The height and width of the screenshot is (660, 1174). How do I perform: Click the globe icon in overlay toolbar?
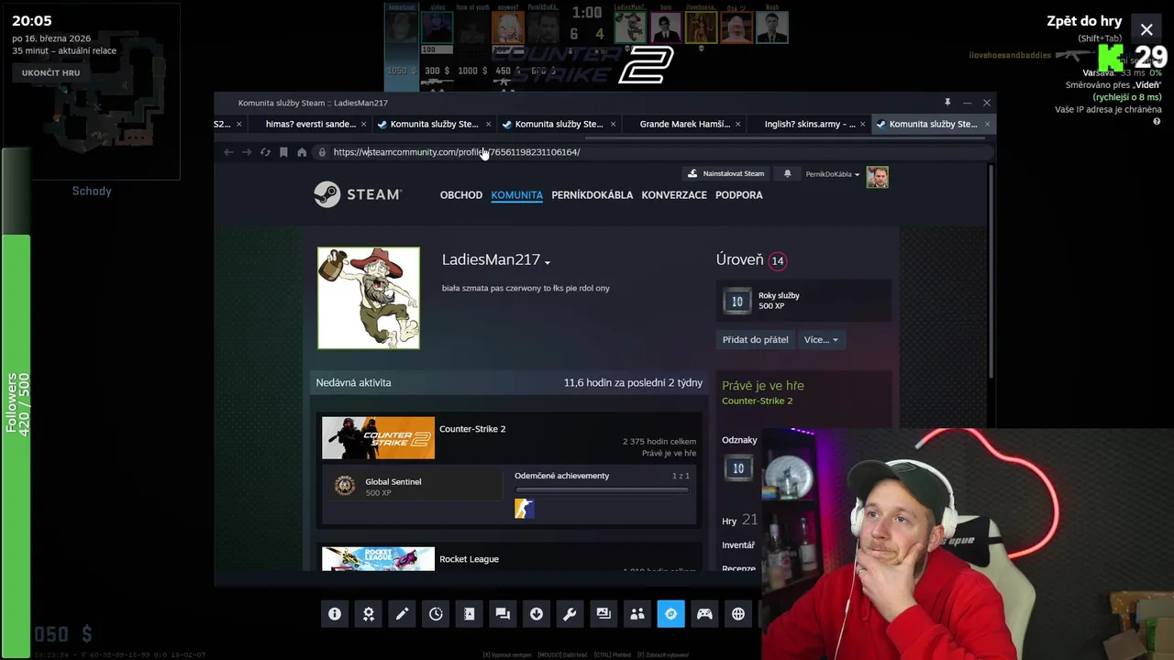click(x=738, y=614)
